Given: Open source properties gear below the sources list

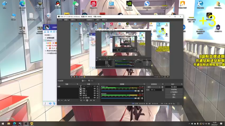Looking at the screenshot, I should (x=87, y=101).
